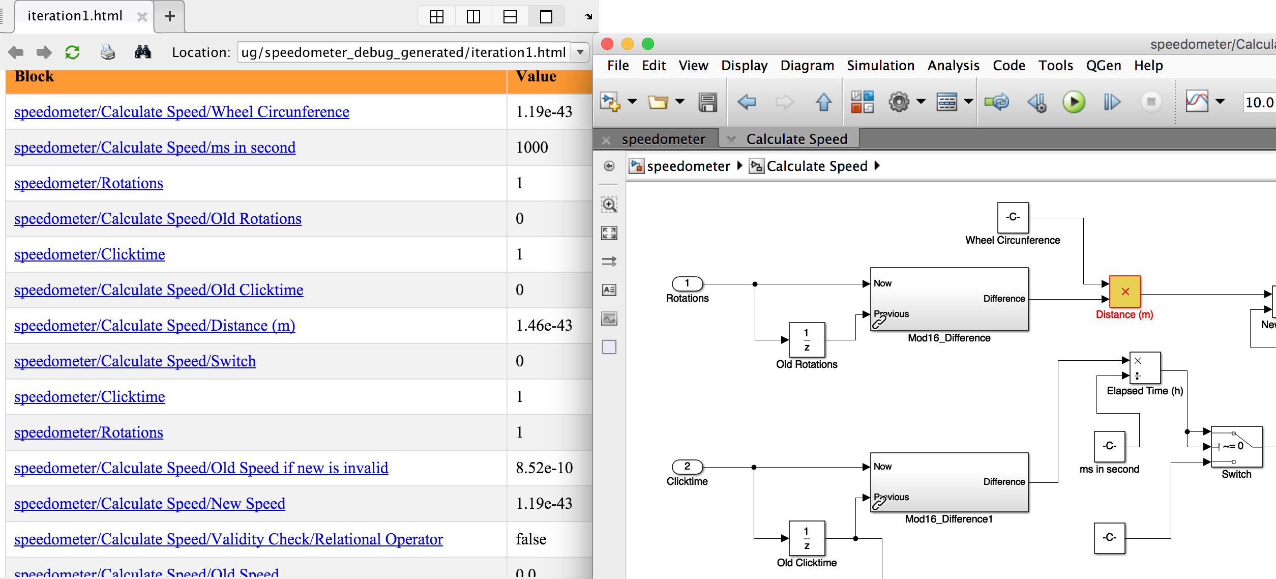
Task: Select the single-pane layout
Action: tap(546, 17)
